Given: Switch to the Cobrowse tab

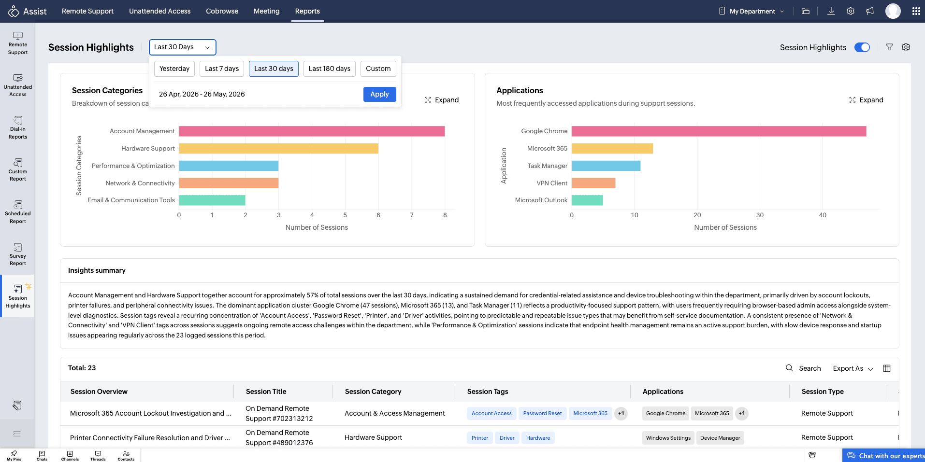Looking at the screenshot, I should tap(222, 11).
